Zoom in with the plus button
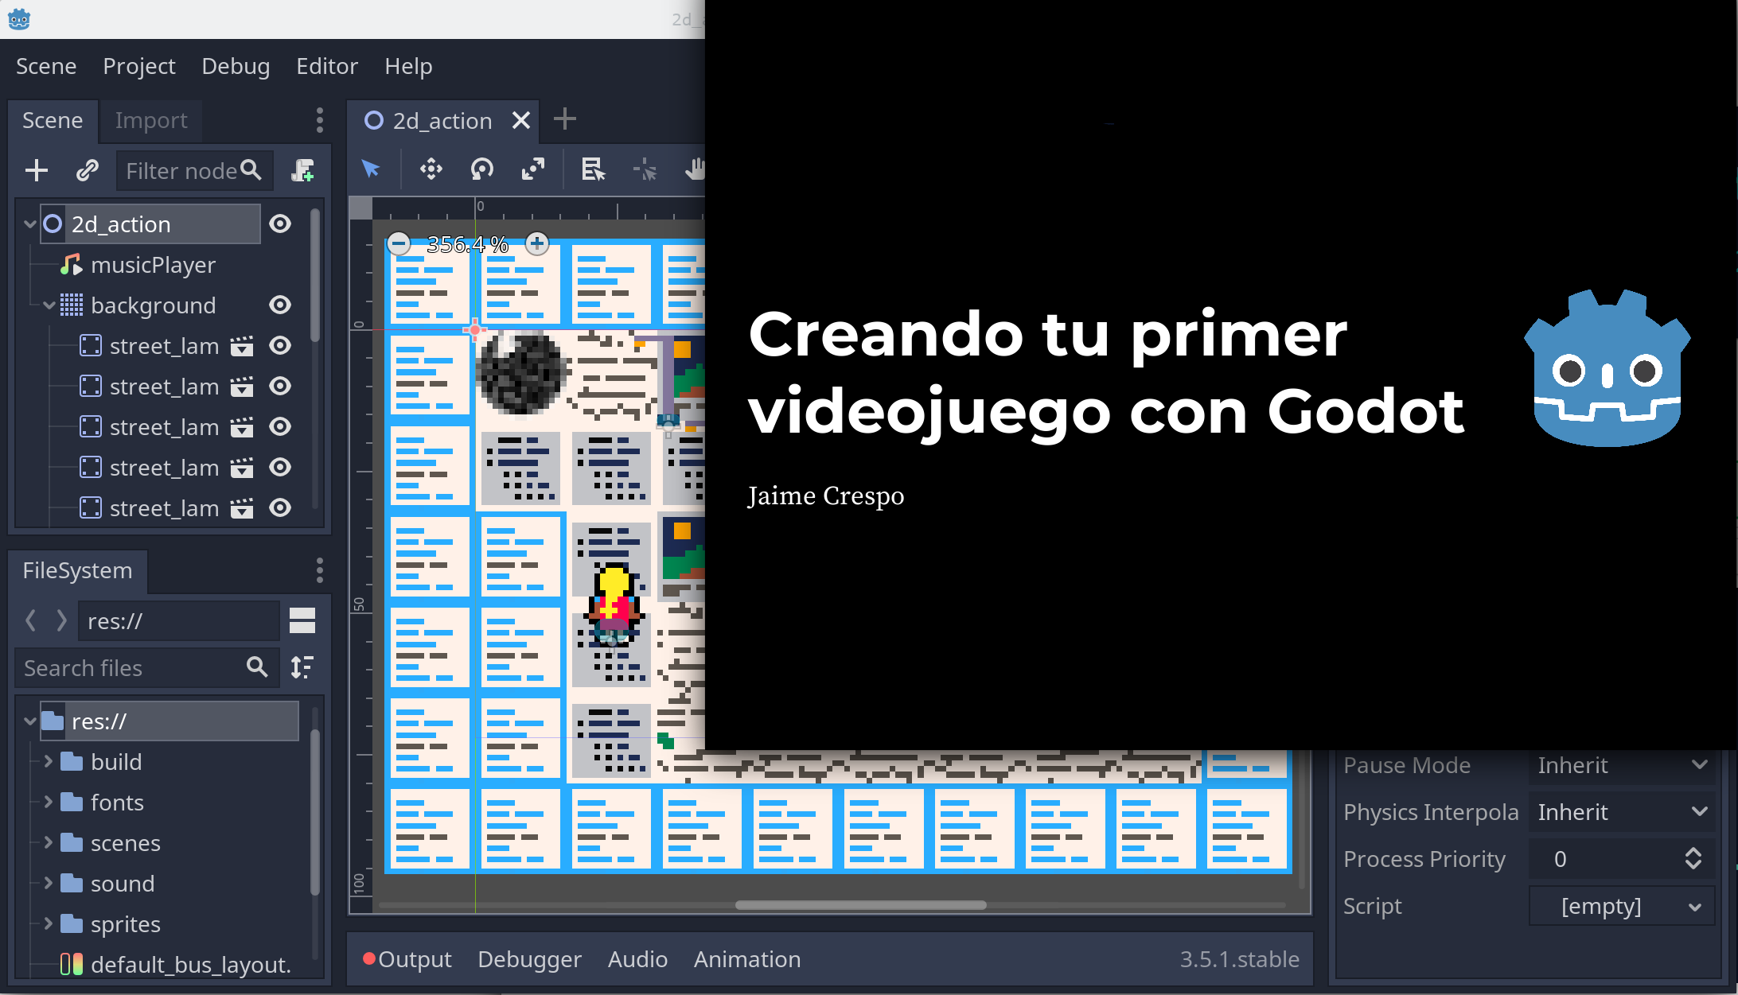This screenshot has width=1738, height=995. pos(538,243)
